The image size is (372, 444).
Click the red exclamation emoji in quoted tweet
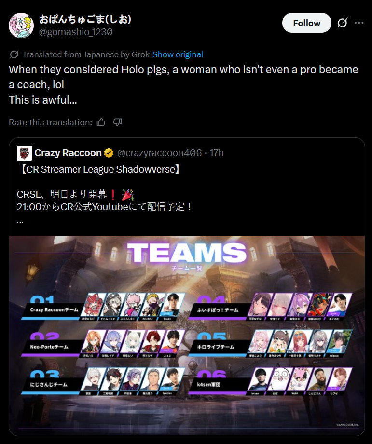pyautogui.click(x=113, y=195)
